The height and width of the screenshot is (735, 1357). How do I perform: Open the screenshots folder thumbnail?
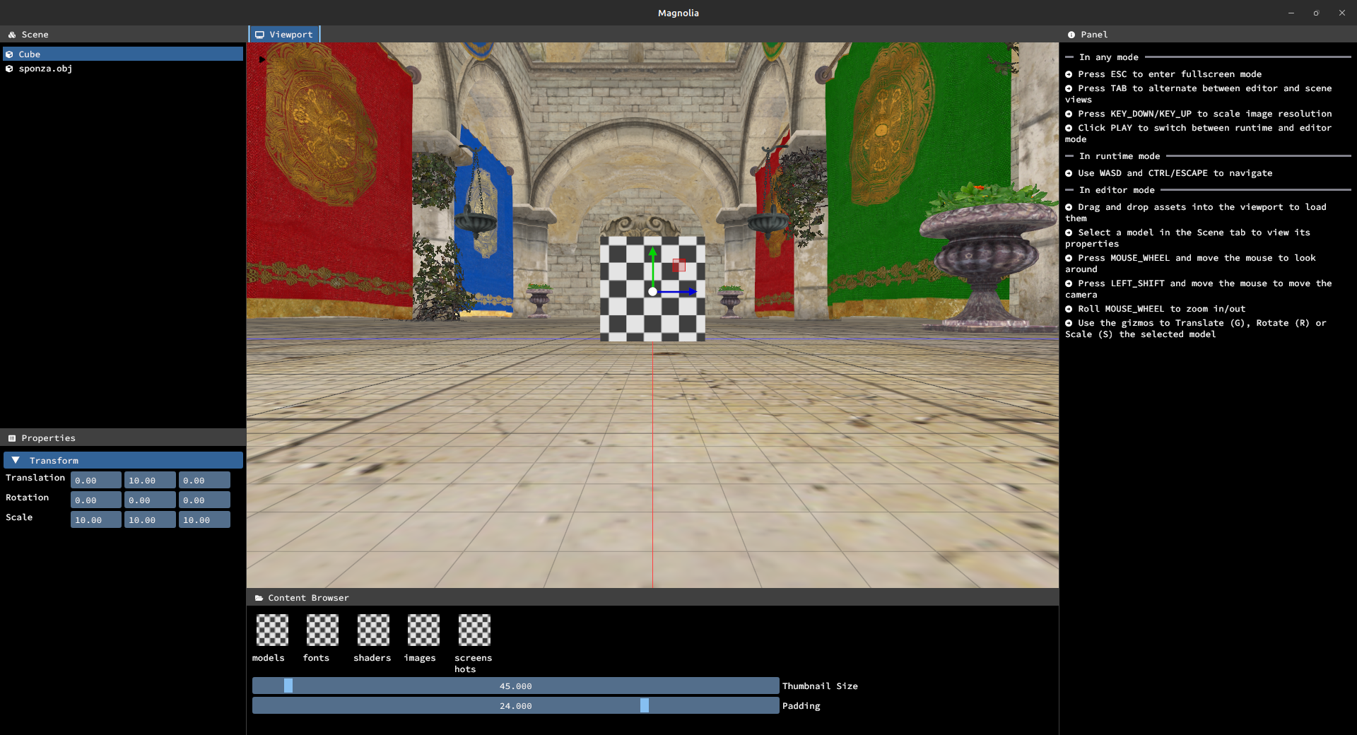[x=474, y=630]
